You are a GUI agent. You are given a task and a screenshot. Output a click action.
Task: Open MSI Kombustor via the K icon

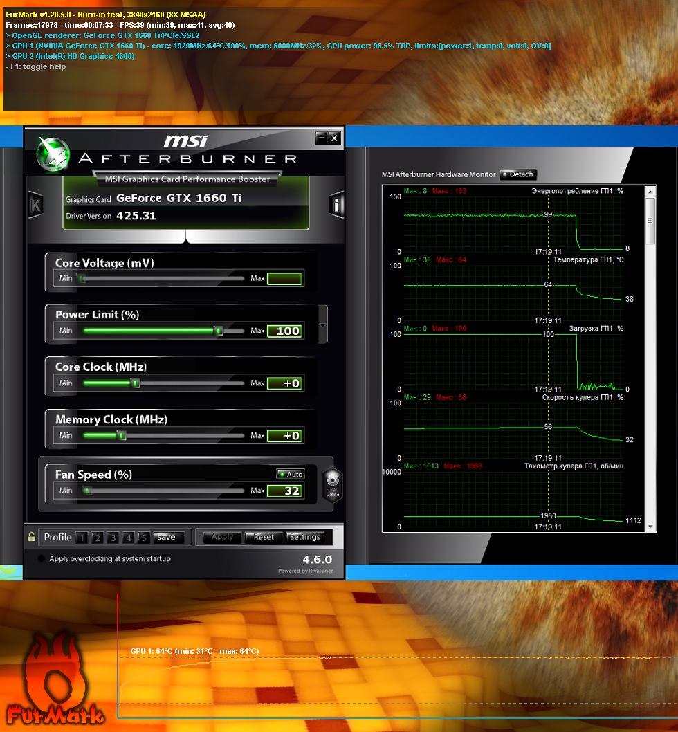coord(35,205)
